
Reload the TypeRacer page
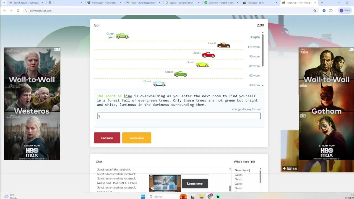click(18, 11)
